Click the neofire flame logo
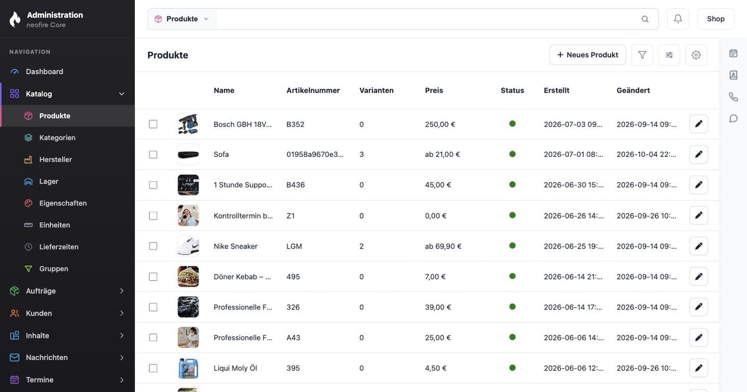 point(15,19)
